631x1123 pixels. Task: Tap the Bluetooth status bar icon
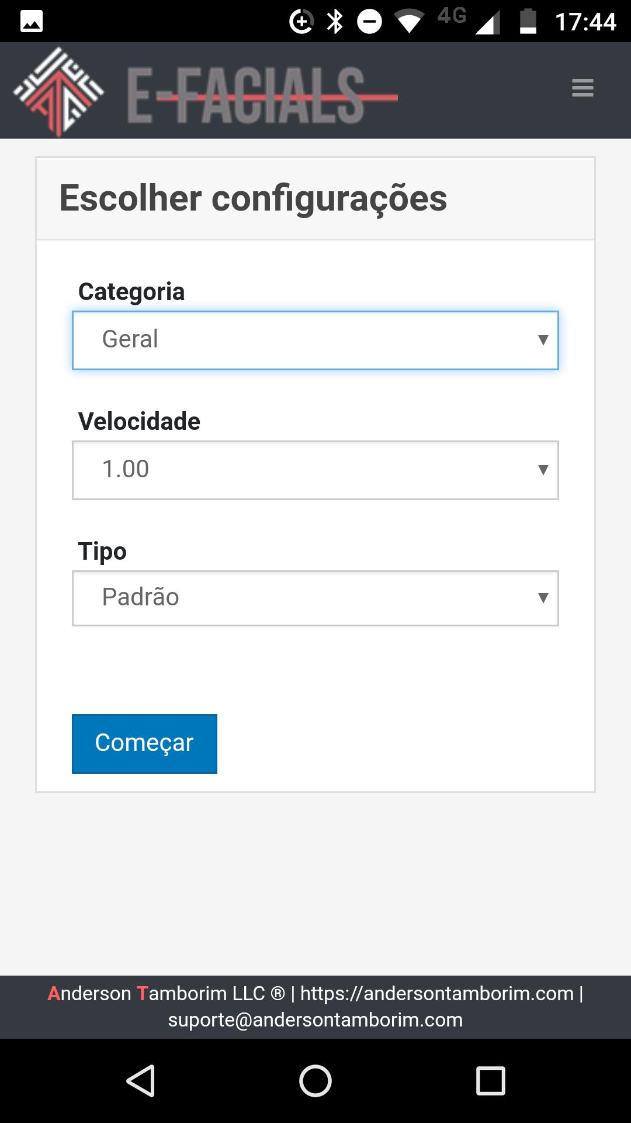pyautogui.click(x=335, y=22)
